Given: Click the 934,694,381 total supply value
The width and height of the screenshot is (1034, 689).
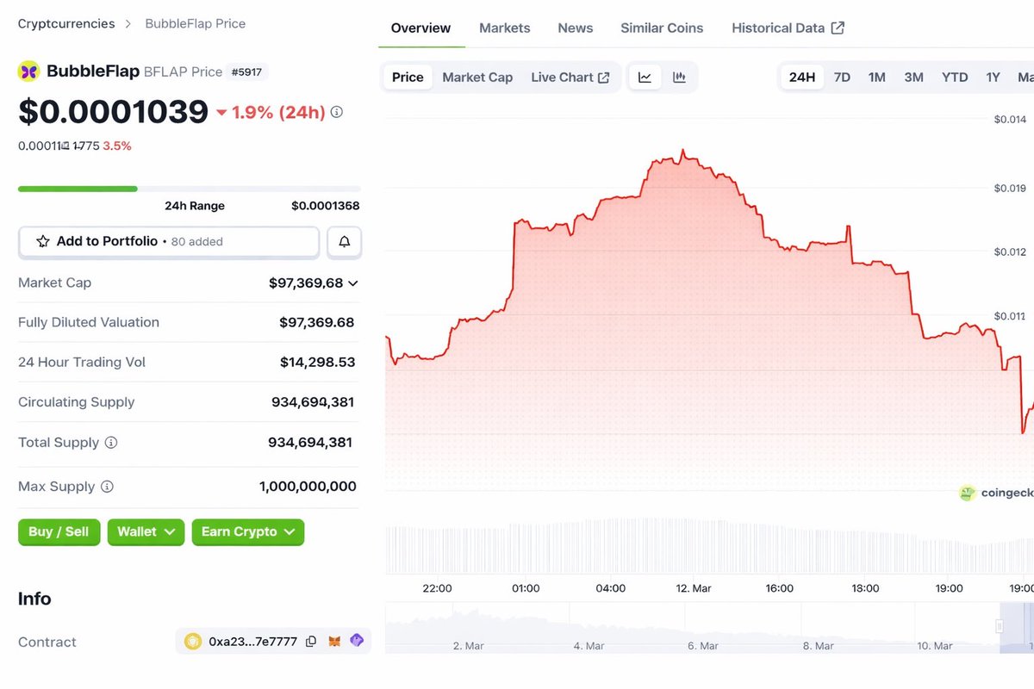Looking at the screenshot, I should click(x=310, y=443).
